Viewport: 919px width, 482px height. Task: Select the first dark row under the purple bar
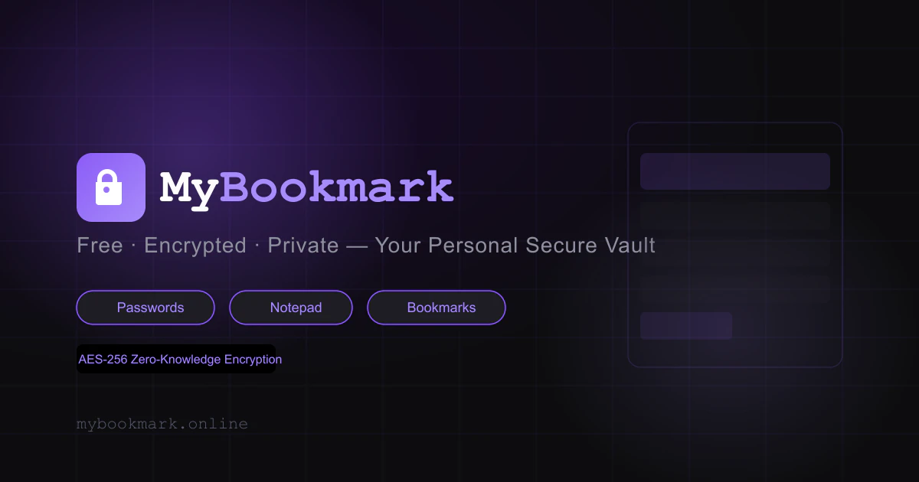click(x=735, y=216)
